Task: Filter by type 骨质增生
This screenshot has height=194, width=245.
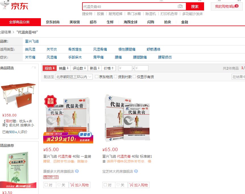Action: (75, 49)
